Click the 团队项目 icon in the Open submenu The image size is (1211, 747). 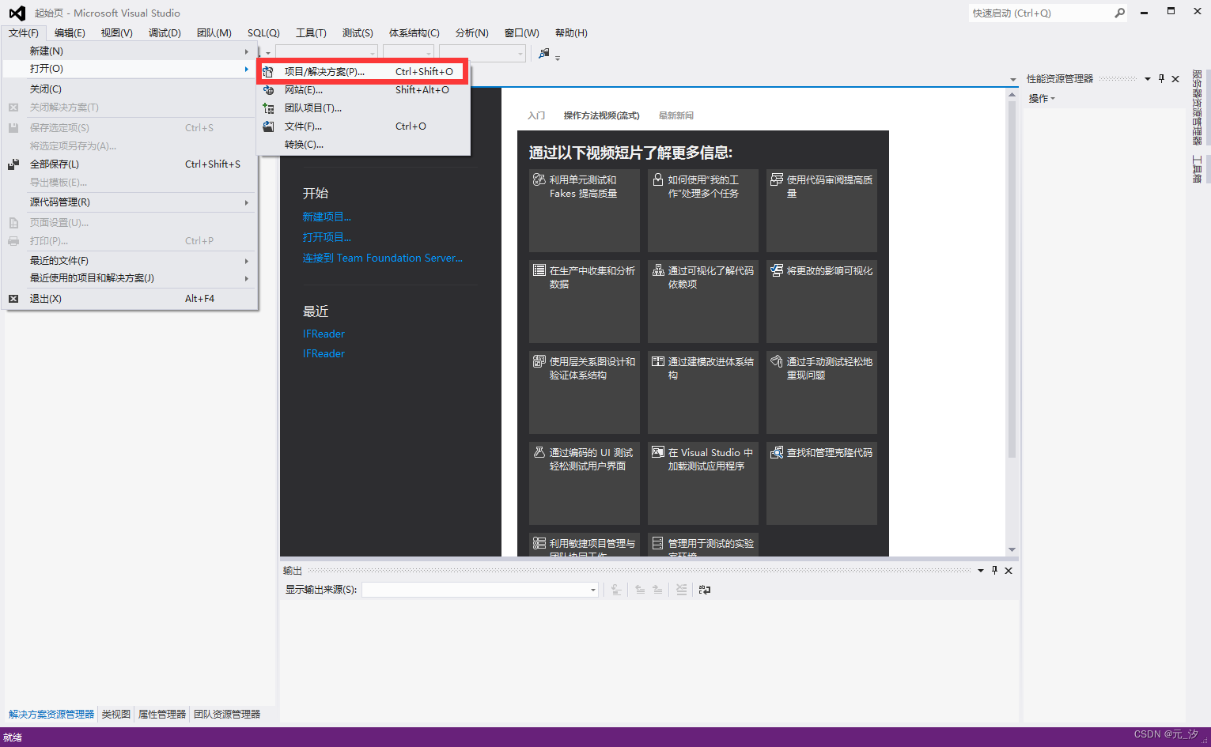(267, 108)
